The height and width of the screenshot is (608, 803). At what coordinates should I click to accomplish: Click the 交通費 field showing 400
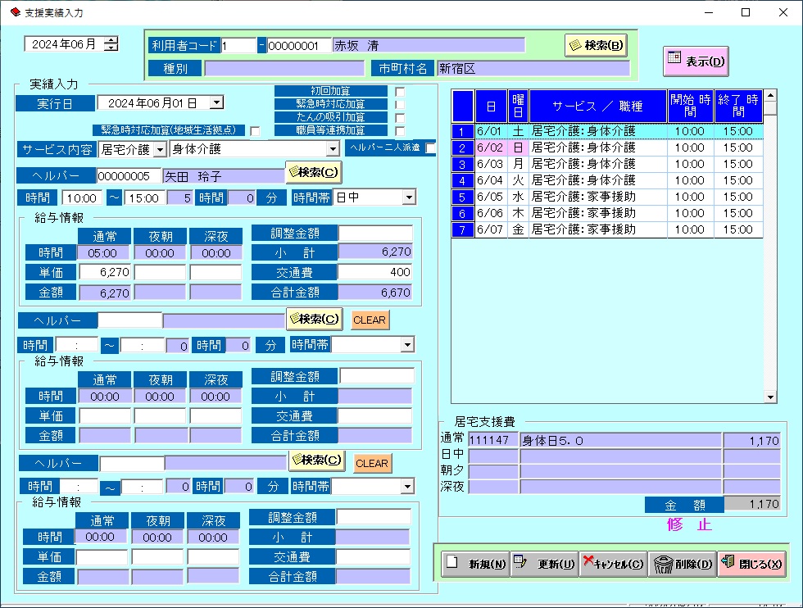tap(375, 272)
